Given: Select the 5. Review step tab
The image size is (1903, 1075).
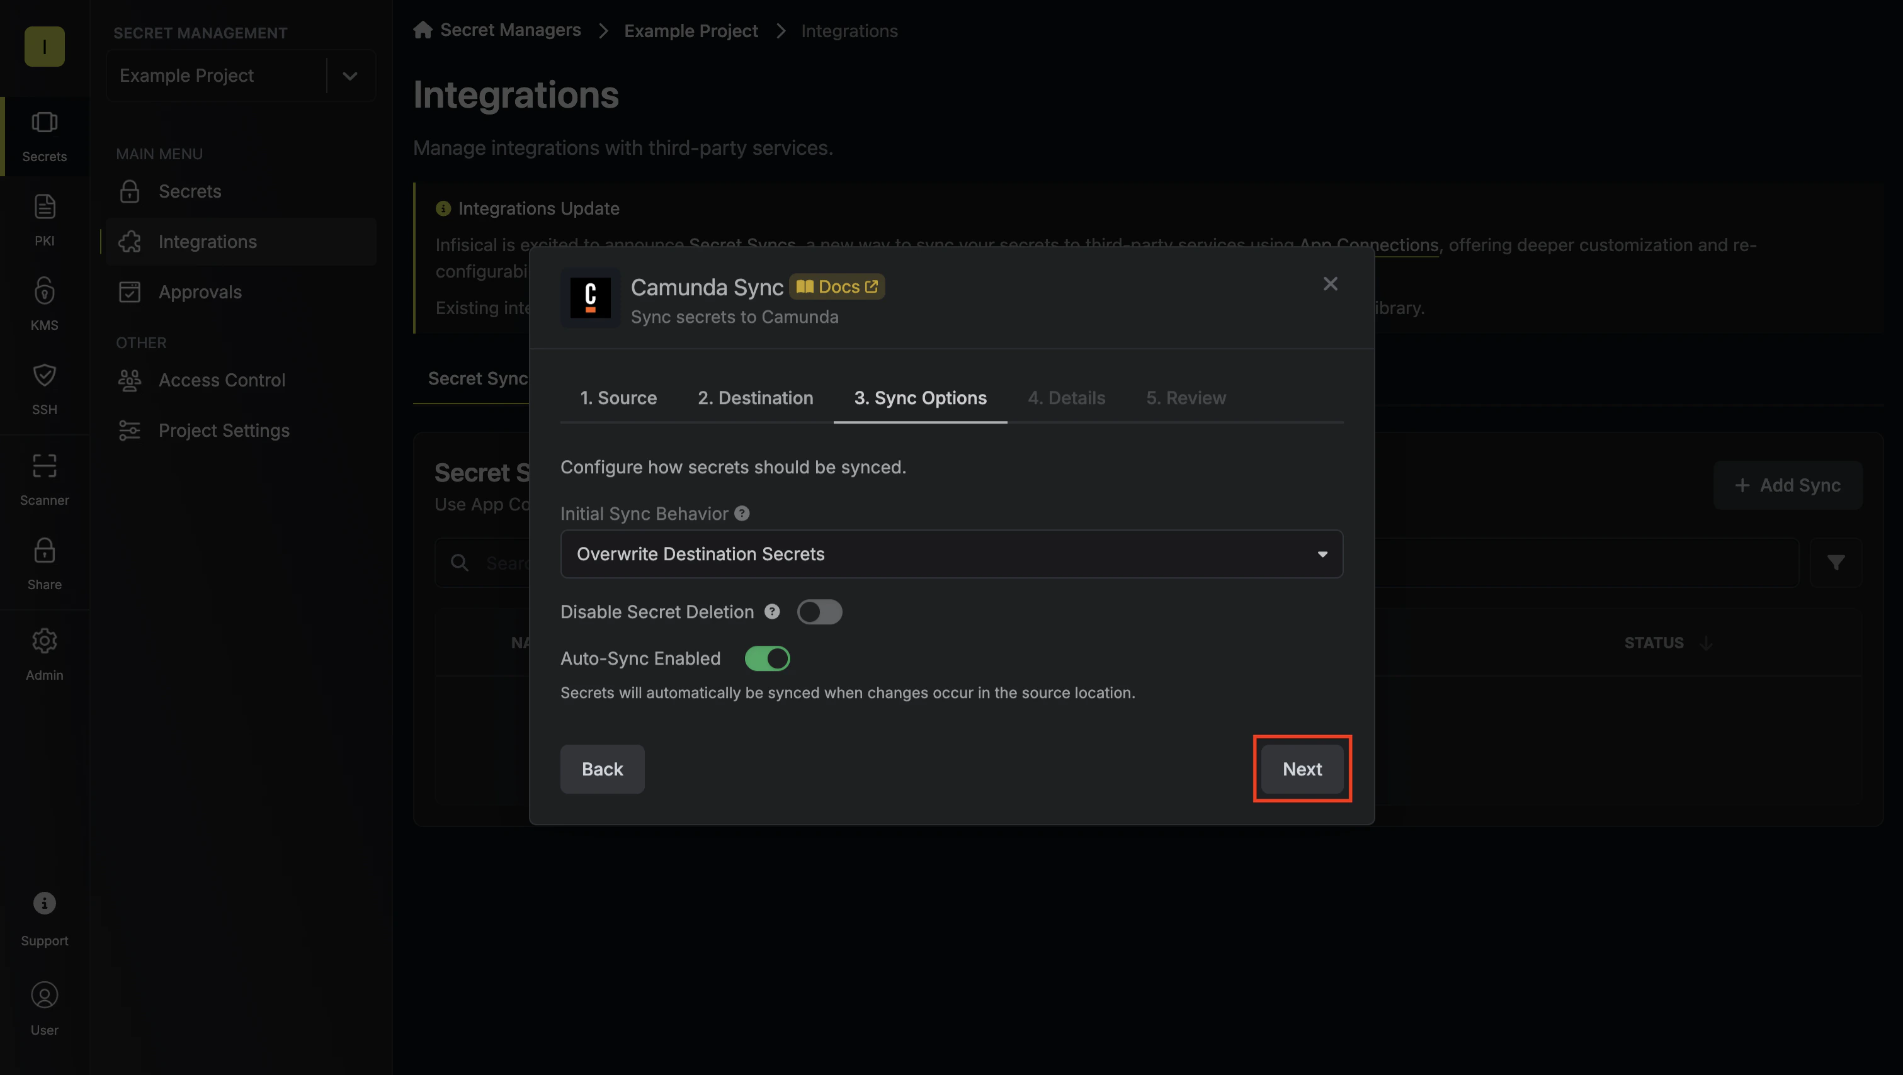Looking at the screenshot, I should pyautogui.click(x=1186, y=398).
